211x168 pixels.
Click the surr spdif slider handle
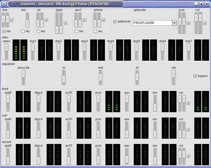click(x=8, y=134)
